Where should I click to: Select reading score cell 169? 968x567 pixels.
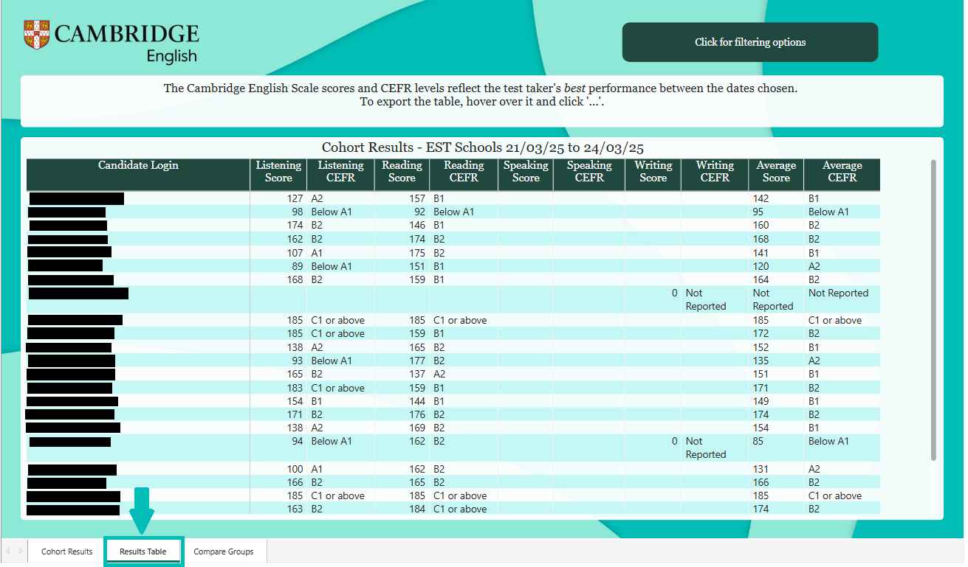coord(417,428)
